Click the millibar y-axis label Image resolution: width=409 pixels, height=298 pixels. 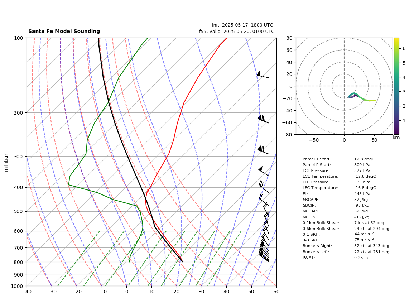[x=6, y=163]
